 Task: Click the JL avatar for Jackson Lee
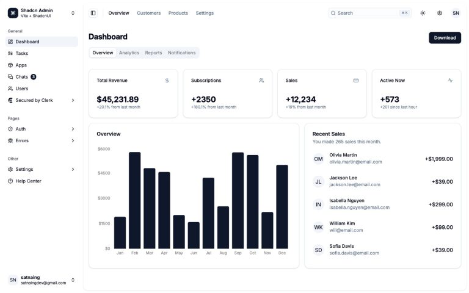318,182
